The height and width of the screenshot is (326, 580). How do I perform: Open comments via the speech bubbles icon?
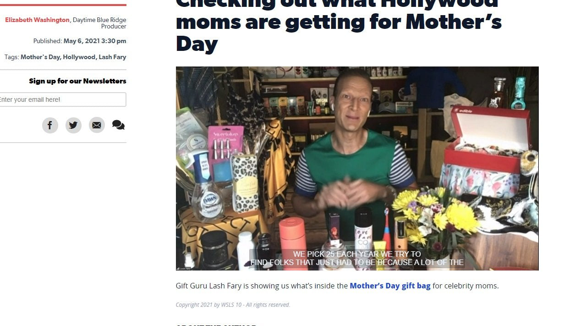coord(118,125)
